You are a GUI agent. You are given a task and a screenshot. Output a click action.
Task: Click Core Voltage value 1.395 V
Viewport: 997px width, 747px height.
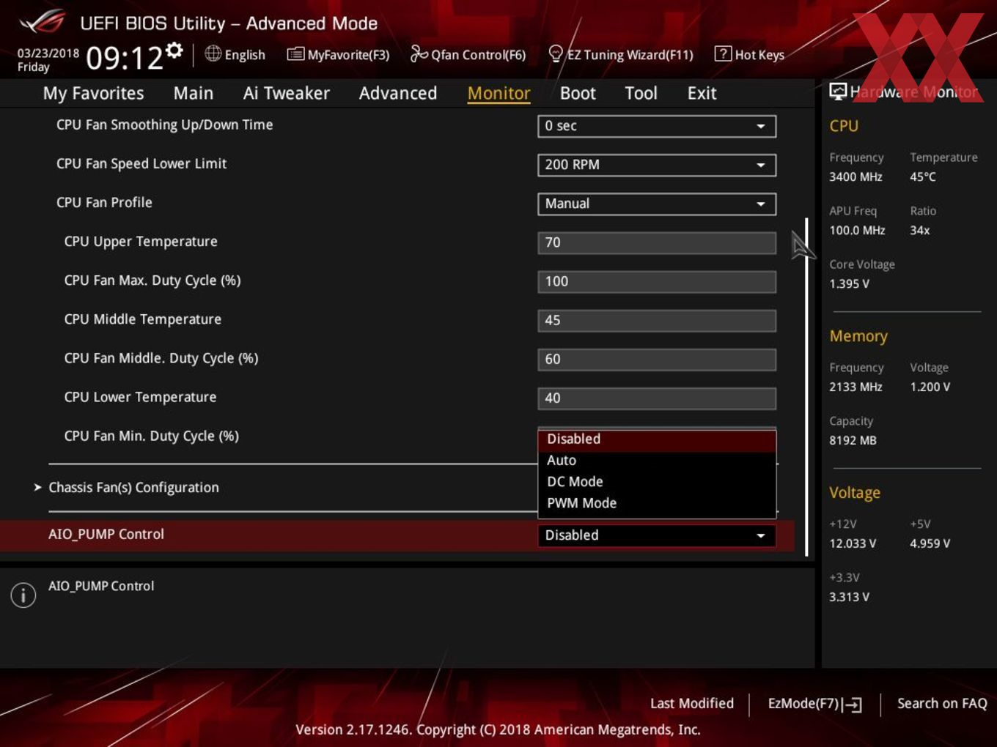(x=849, y=284)
